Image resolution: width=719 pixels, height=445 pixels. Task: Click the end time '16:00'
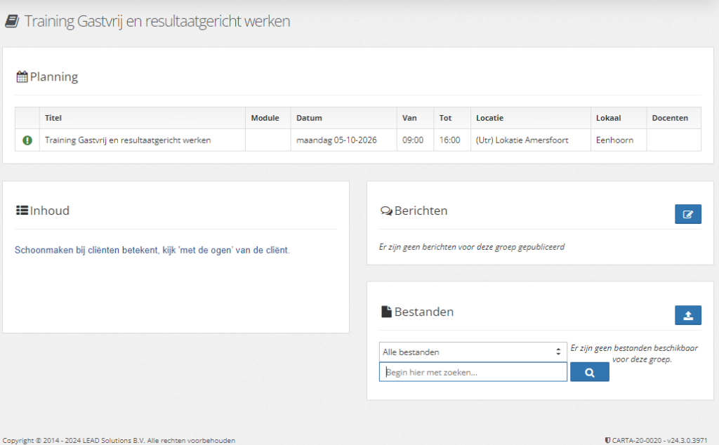tap(449, 140)
